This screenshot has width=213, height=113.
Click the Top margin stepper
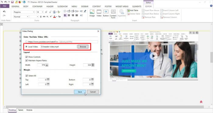48,80
